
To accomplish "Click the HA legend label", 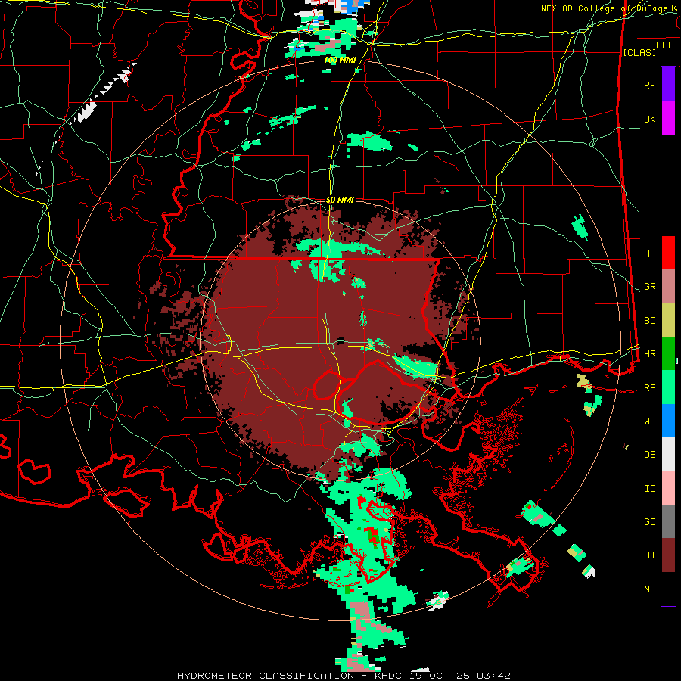I will 649,253.
